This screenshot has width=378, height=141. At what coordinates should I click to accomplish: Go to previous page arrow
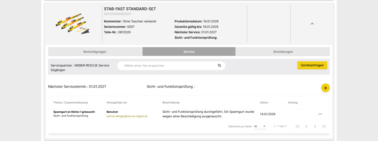306,126
